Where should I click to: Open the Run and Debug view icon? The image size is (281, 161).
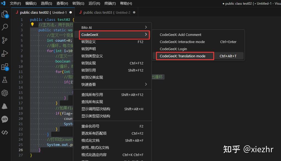tap(5, 53)
